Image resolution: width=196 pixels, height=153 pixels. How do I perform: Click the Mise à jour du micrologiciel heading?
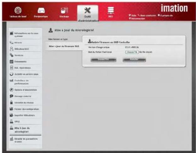pos(74,30)
